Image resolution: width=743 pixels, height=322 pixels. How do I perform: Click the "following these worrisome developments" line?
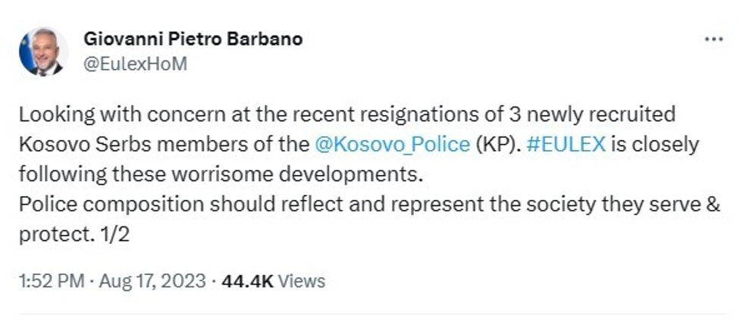click(219, 174)
